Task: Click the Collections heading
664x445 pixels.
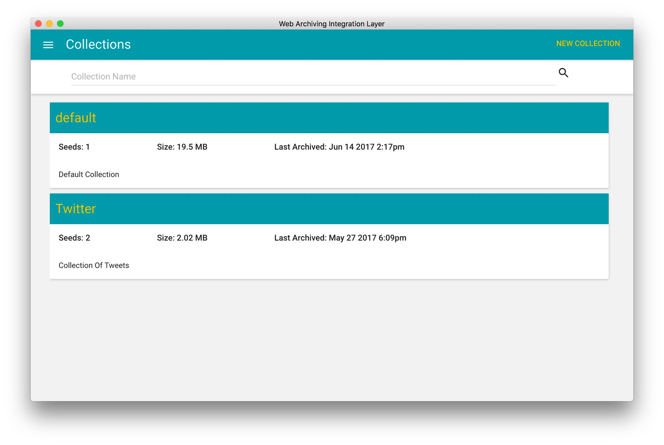Action: [x=98, y=44]
